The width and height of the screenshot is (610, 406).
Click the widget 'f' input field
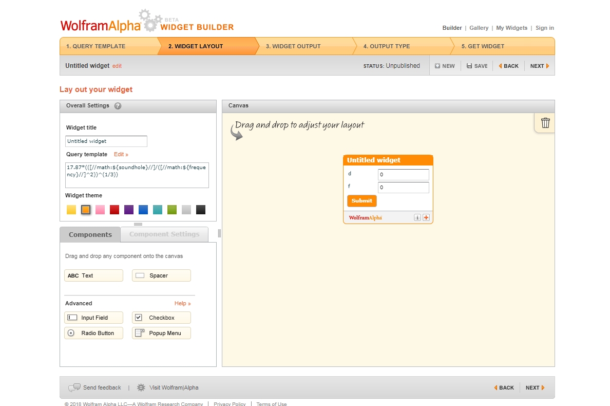pyautogui.click(x=404, y=187)
